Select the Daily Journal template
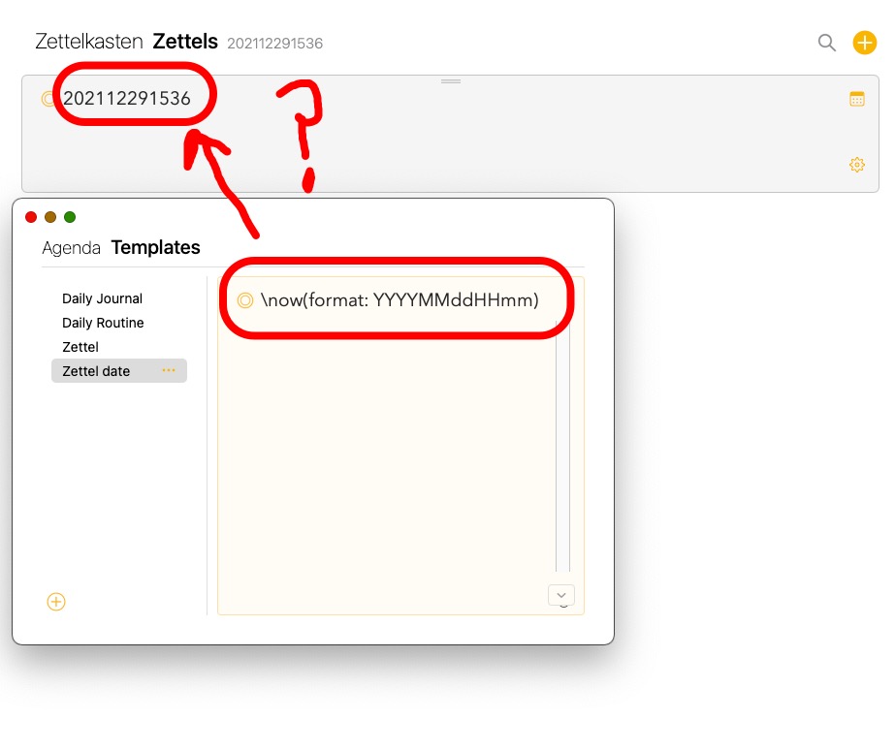 point(102,298)
